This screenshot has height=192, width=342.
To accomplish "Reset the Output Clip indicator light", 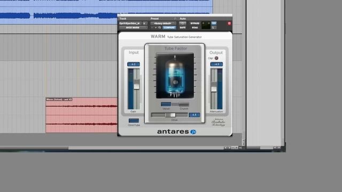I will [x=216, y=58].
